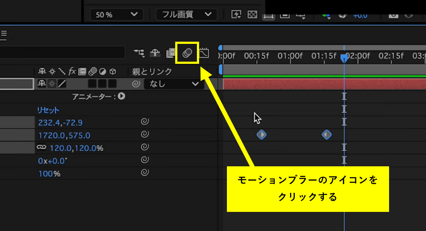This screenshot has width=426, height=231.
Task: Enable motion blur for the composition
Action: click(x=187, y=53)
